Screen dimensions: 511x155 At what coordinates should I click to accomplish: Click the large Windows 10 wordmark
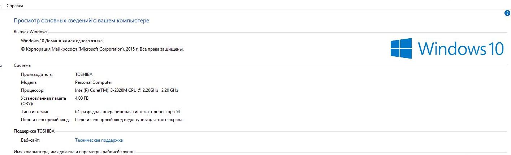click(461, 48)
